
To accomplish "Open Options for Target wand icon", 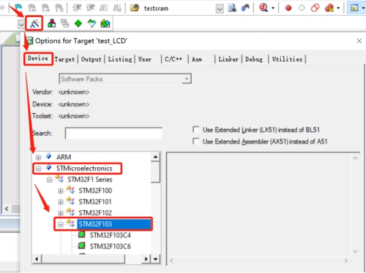I will (x=34, y=23).
